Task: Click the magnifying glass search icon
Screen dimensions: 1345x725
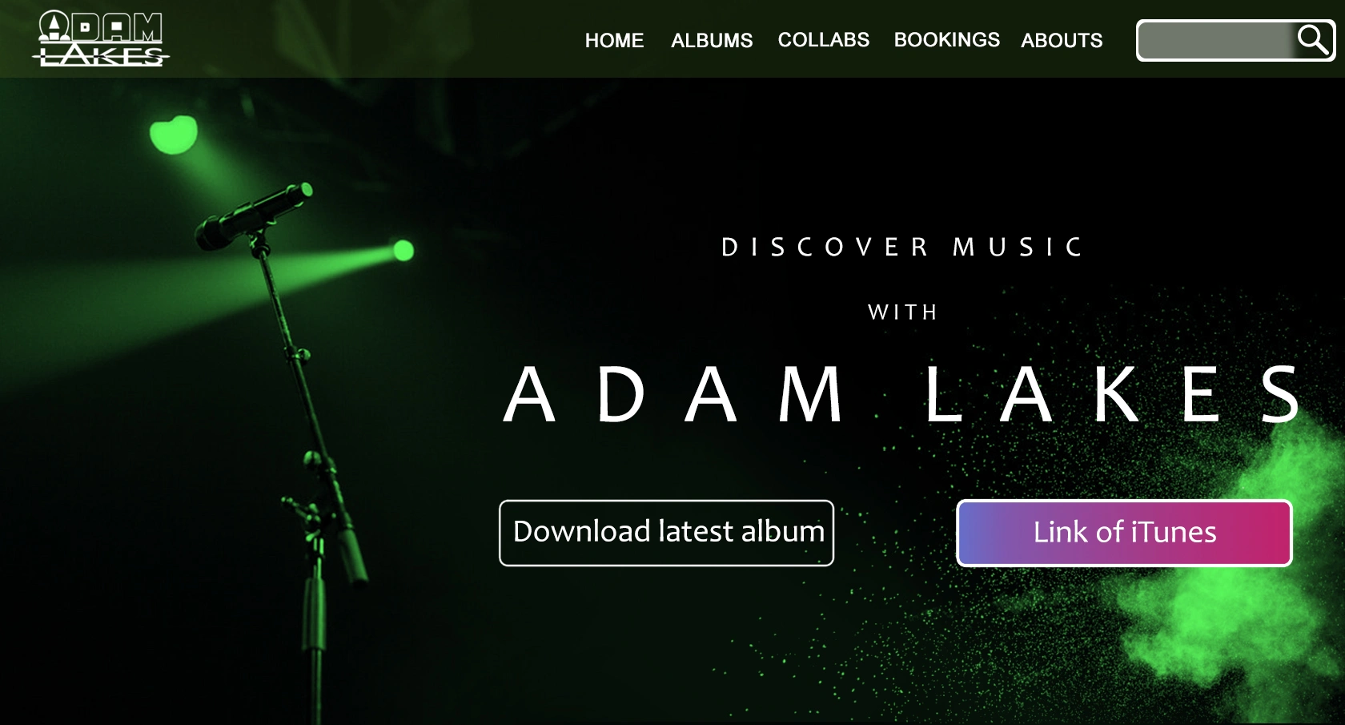Action: tap(1313, 39)
